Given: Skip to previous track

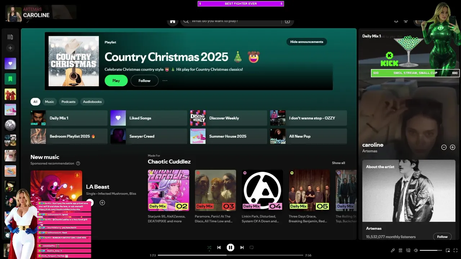Looking at the screenshot, I should pyautogui.click(x=219, y=247).
